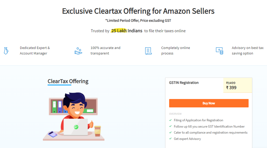The image size is (267, 148).
Task: Click the struck-through ₹1499 original price
Action: pyautogui.click(x=231, y=83)
